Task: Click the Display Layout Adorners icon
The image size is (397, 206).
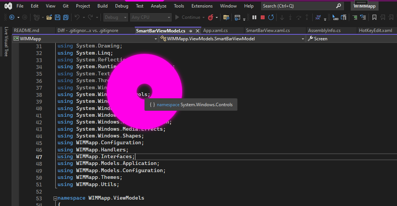Action: tap(344, 17)
